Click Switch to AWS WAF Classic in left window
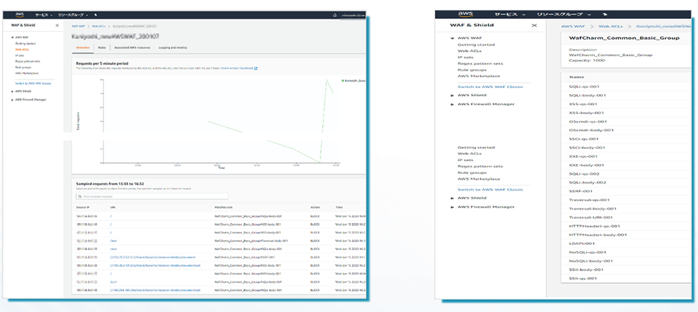 click(33, 83)
